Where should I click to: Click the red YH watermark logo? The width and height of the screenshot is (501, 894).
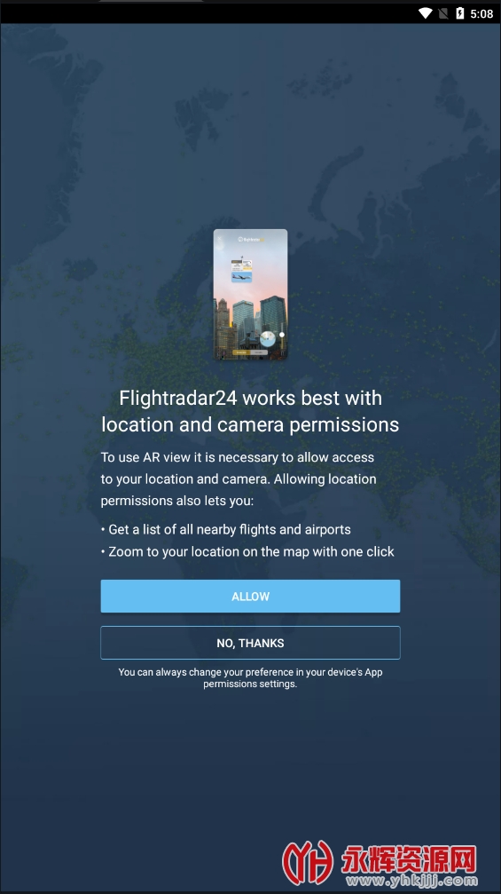click(x=308, y=862)
